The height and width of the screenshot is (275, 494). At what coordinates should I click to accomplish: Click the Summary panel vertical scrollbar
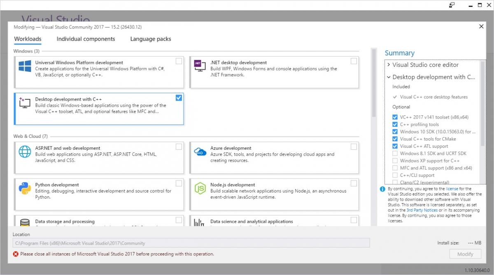tap(483, 104)
